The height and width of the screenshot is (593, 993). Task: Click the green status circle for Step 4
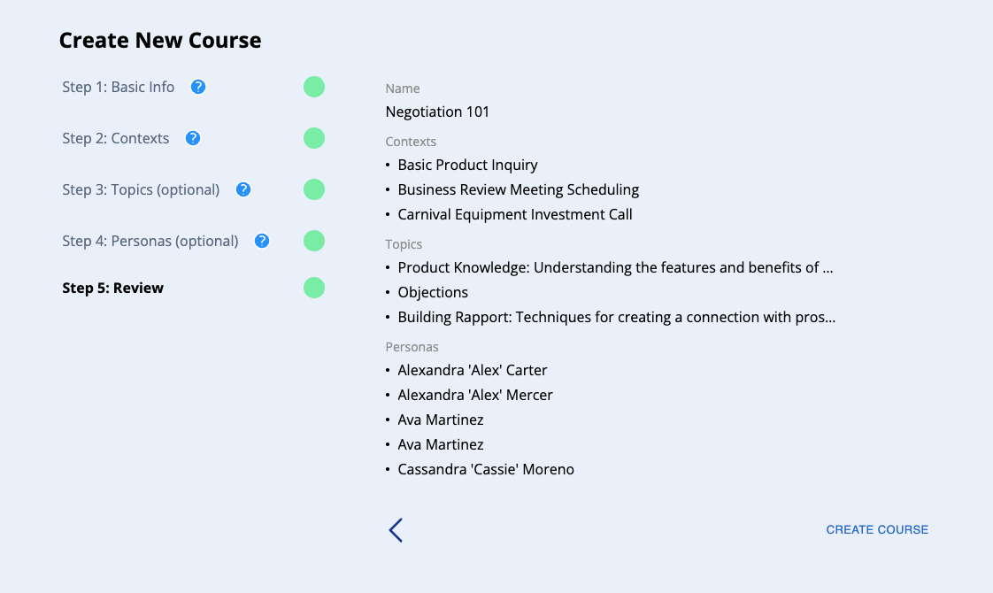point(314,241)
